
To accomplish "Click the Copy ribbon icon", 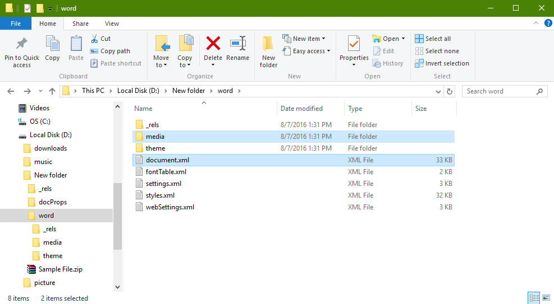I will [52, 49].
